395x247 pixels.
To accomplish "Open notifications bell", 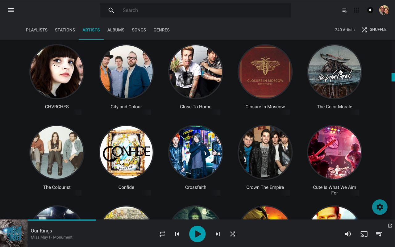I will click(x=370, y=10).
